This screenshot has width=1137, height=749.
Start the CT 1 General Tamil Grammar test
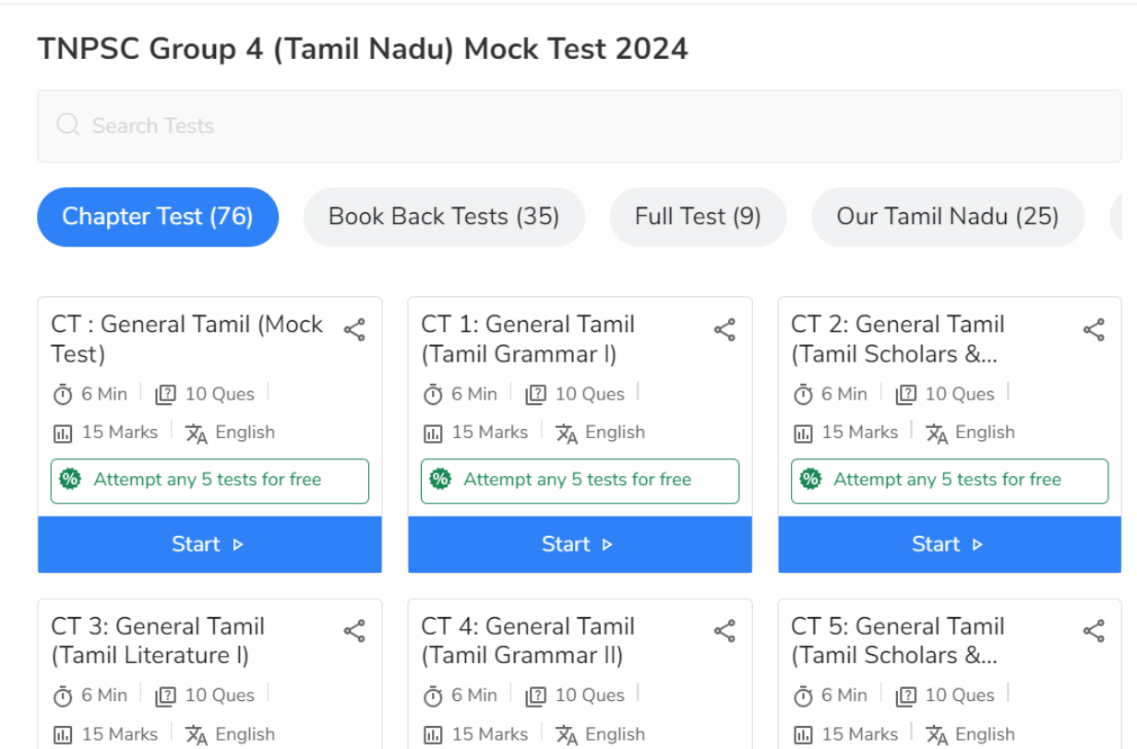579,544
